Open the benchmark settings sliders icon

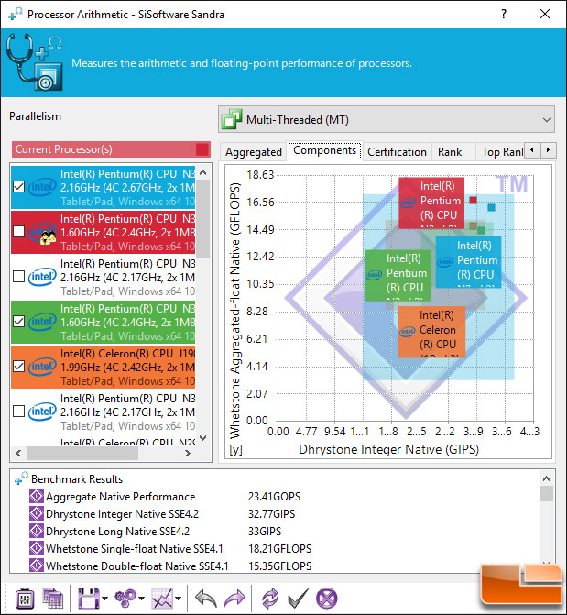pos(25,599)
